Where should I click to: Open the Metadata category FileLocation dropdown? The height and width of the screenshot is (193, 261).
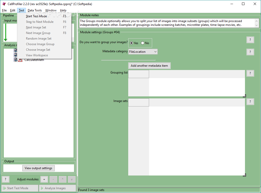pyautogui.click(x=143, y=52)
